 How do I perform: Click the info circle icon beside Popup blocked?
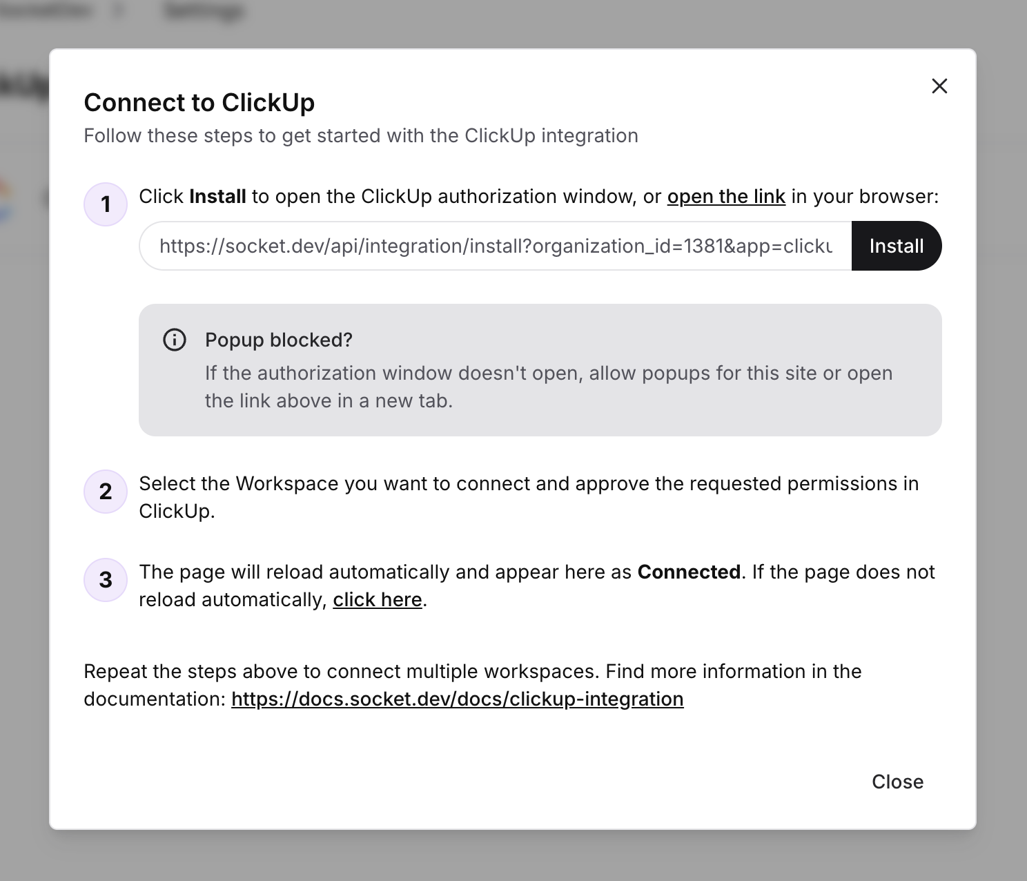pyautogui.click(x=175, y=340)
